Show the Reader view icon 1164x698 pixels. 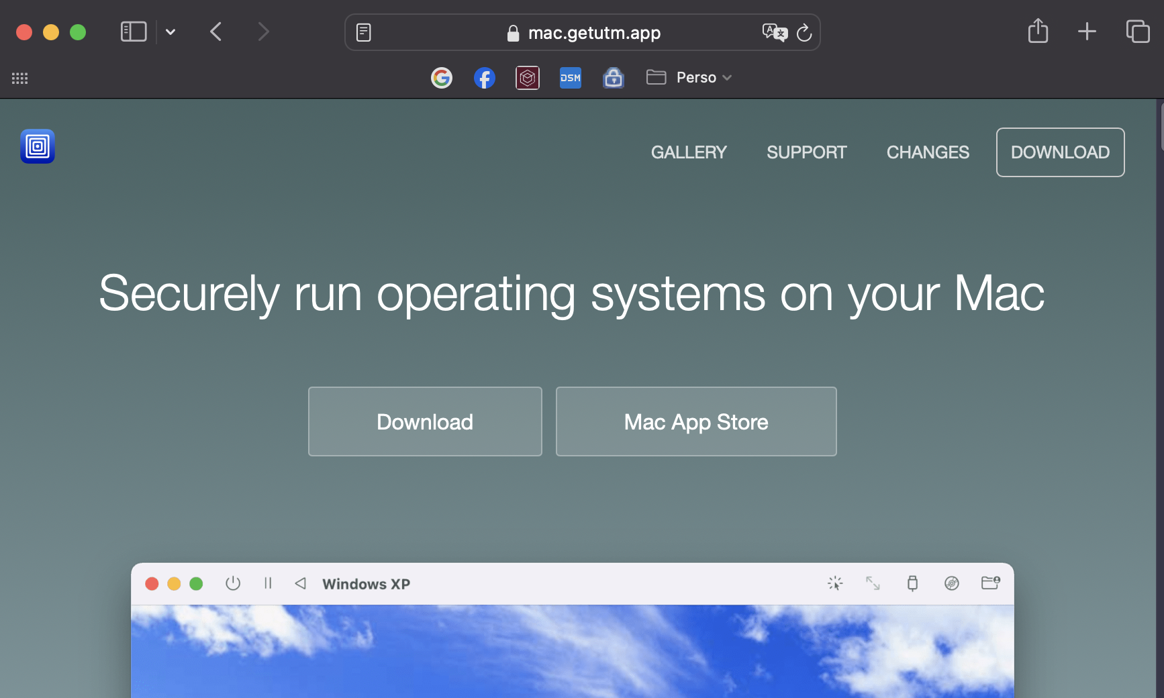point(364,32)
